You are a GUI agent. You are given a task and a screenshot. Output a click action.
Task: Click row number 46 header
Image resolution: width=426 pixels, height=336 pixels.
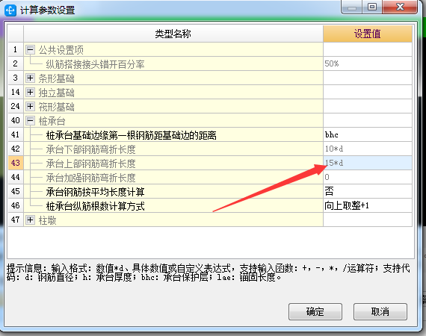(x=16, y=205)
